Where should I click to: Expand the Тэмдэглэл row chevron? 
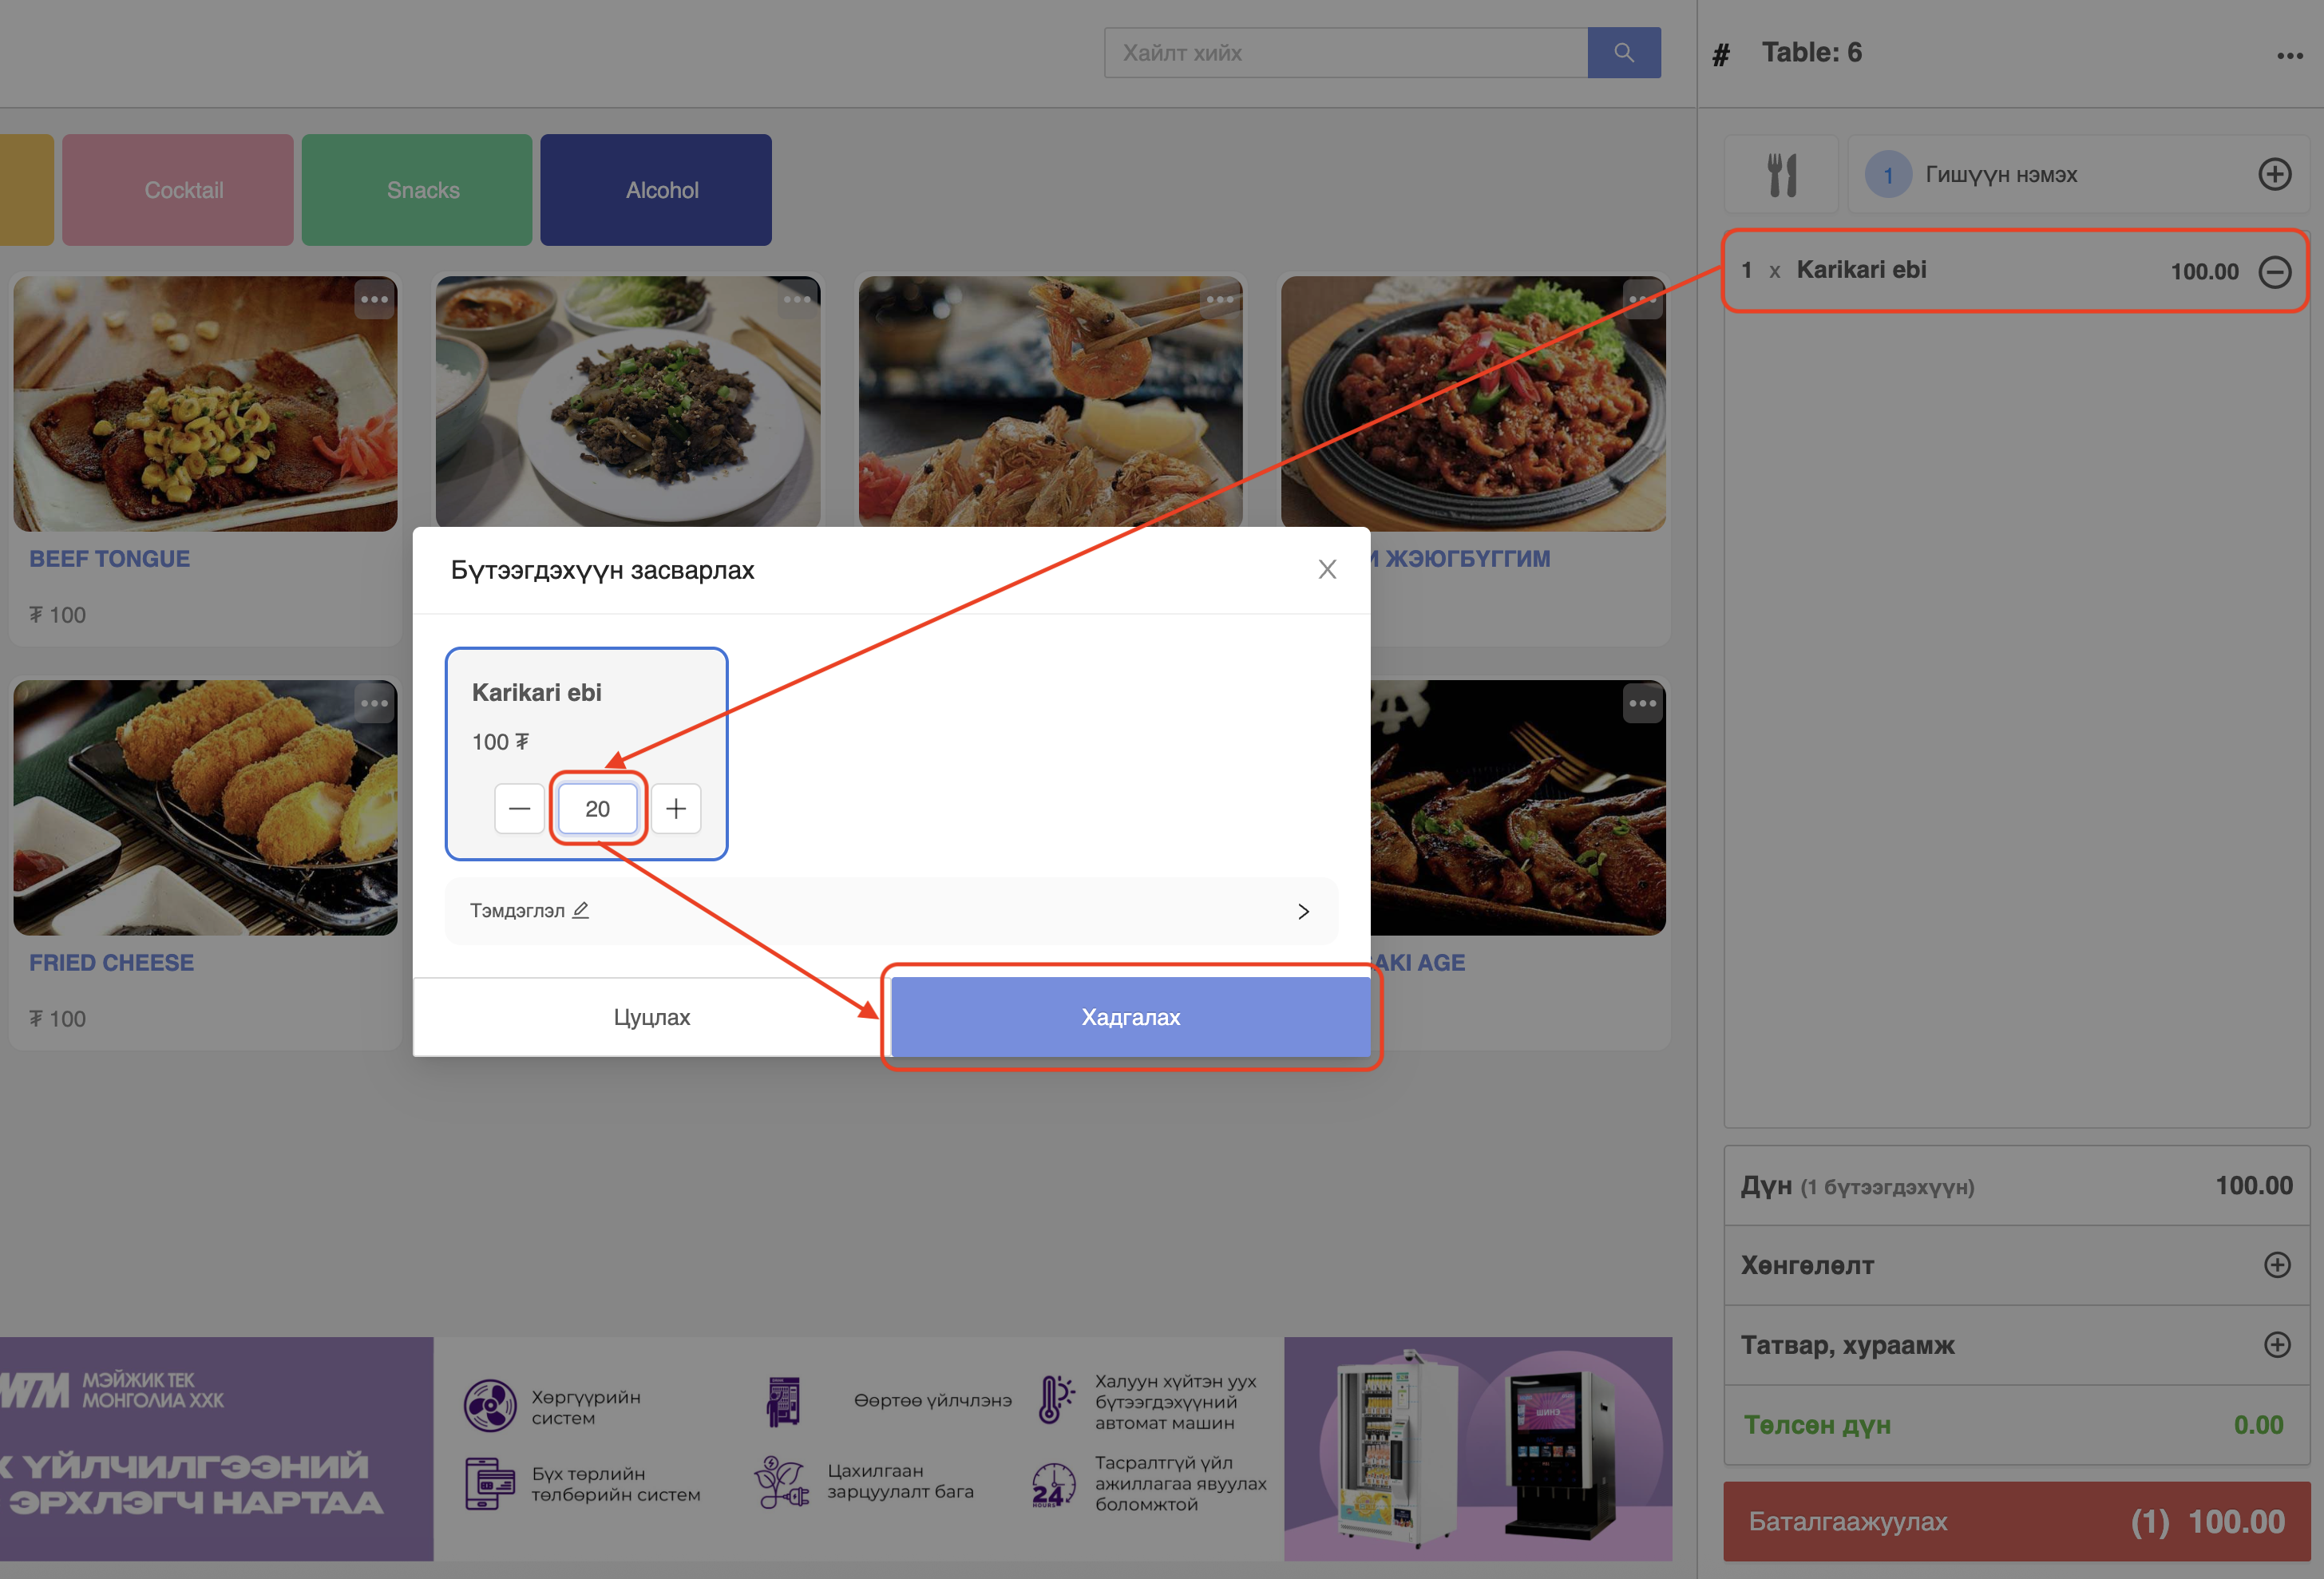(1303, 911)
